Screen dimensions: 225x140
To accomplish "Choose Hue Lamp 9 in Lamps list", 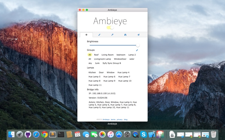I will point(109,81).
